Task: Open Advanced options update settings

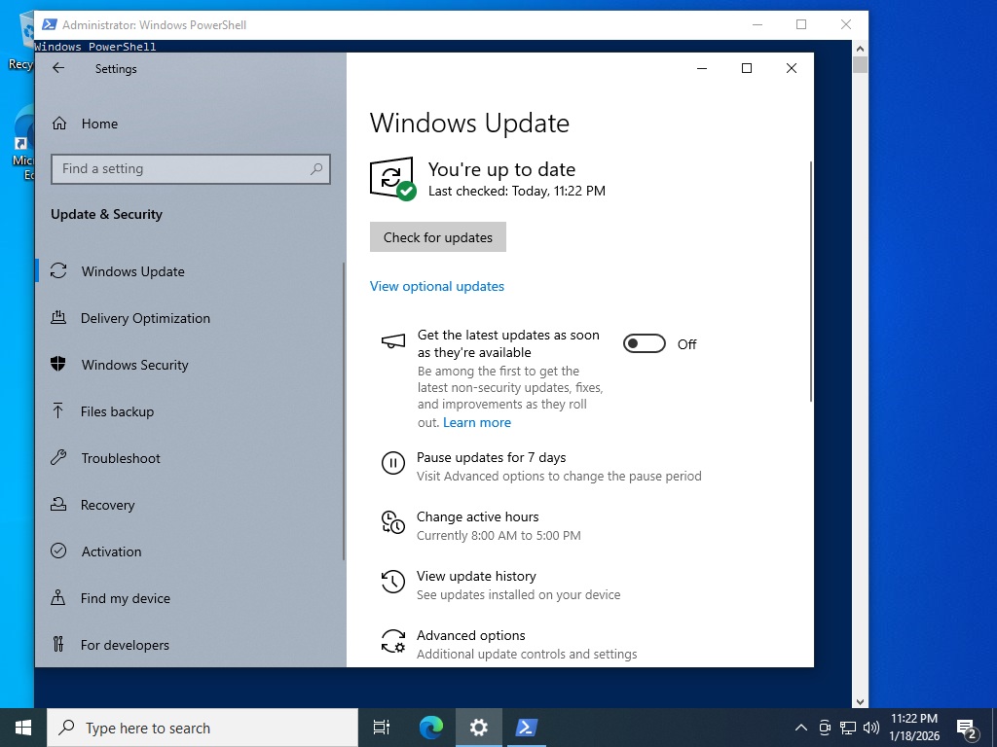Action: pos(471,636)
